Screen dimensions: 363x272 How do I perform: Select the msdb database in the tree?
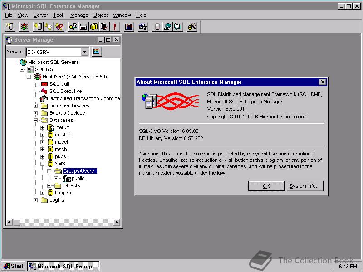click(x=61, y=150)
